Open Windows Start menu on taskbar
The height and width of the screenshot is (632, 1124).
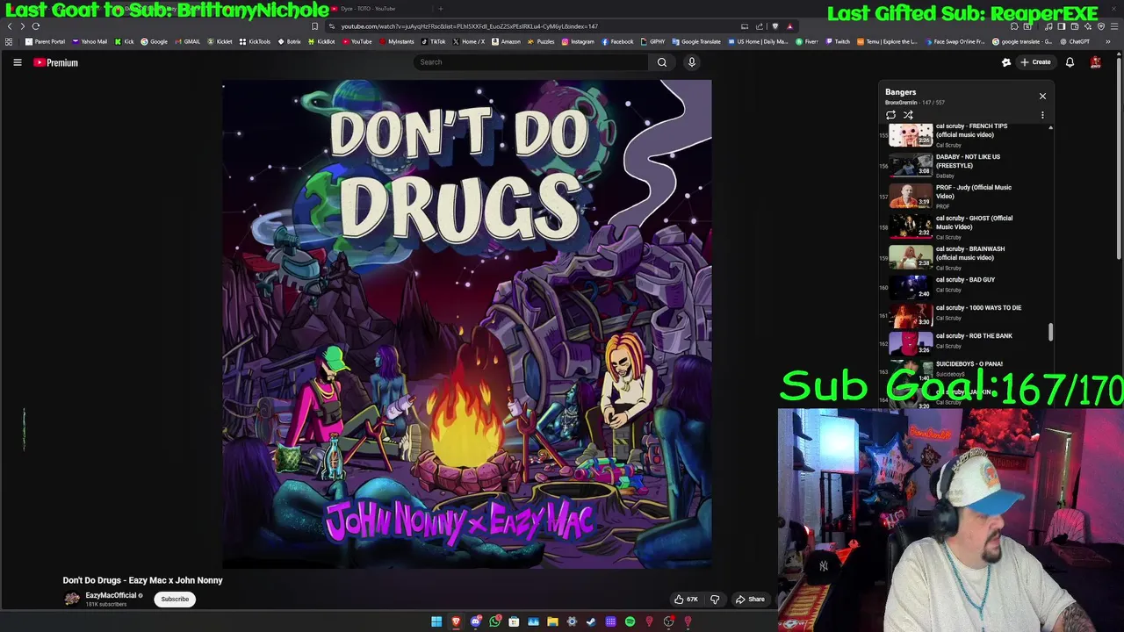click(x=436, y=622)
